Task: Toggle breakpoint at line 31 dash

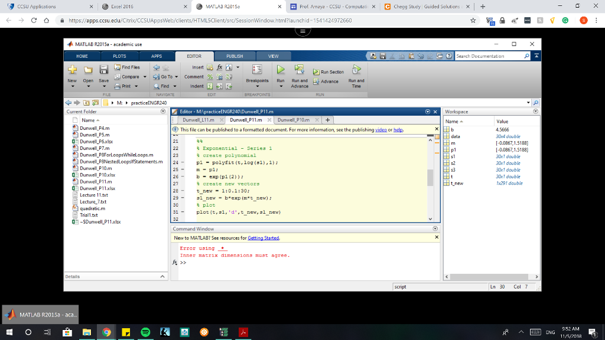Action: point(184,212)
